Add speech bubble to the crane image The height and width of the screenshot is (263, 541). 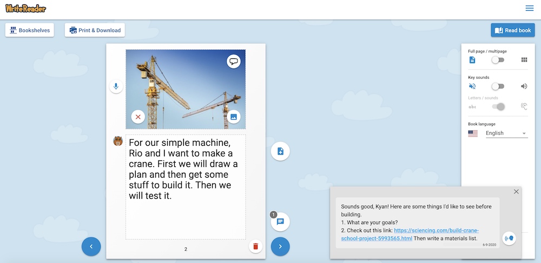pyautogui.click(x=234, y=62)
